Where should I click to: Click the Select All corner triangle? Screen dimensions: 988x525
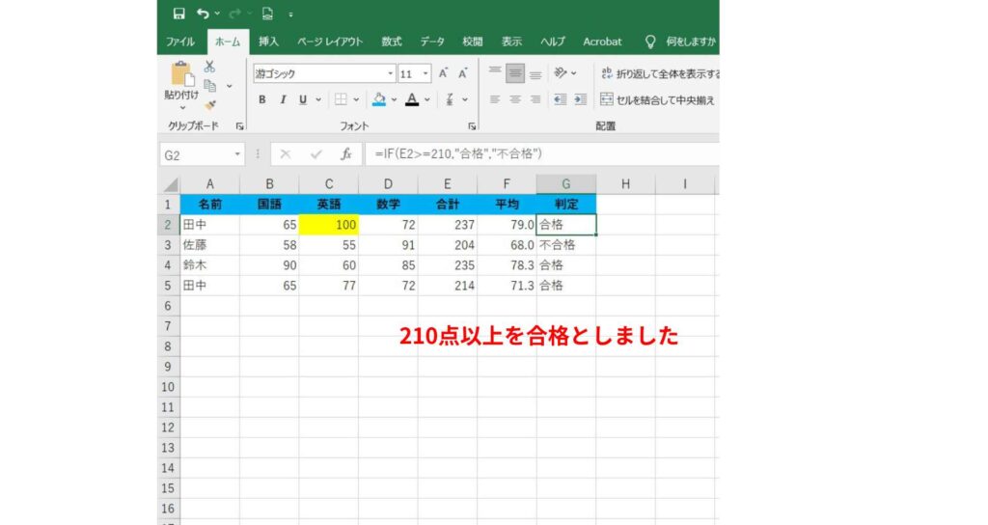(170, 184)
